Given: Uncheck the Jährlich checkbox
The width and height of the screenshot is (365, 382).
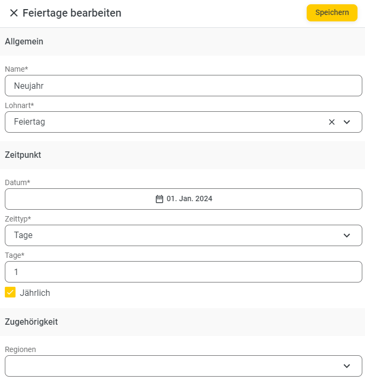Looking at the screenshot, I should pos(10,292).
